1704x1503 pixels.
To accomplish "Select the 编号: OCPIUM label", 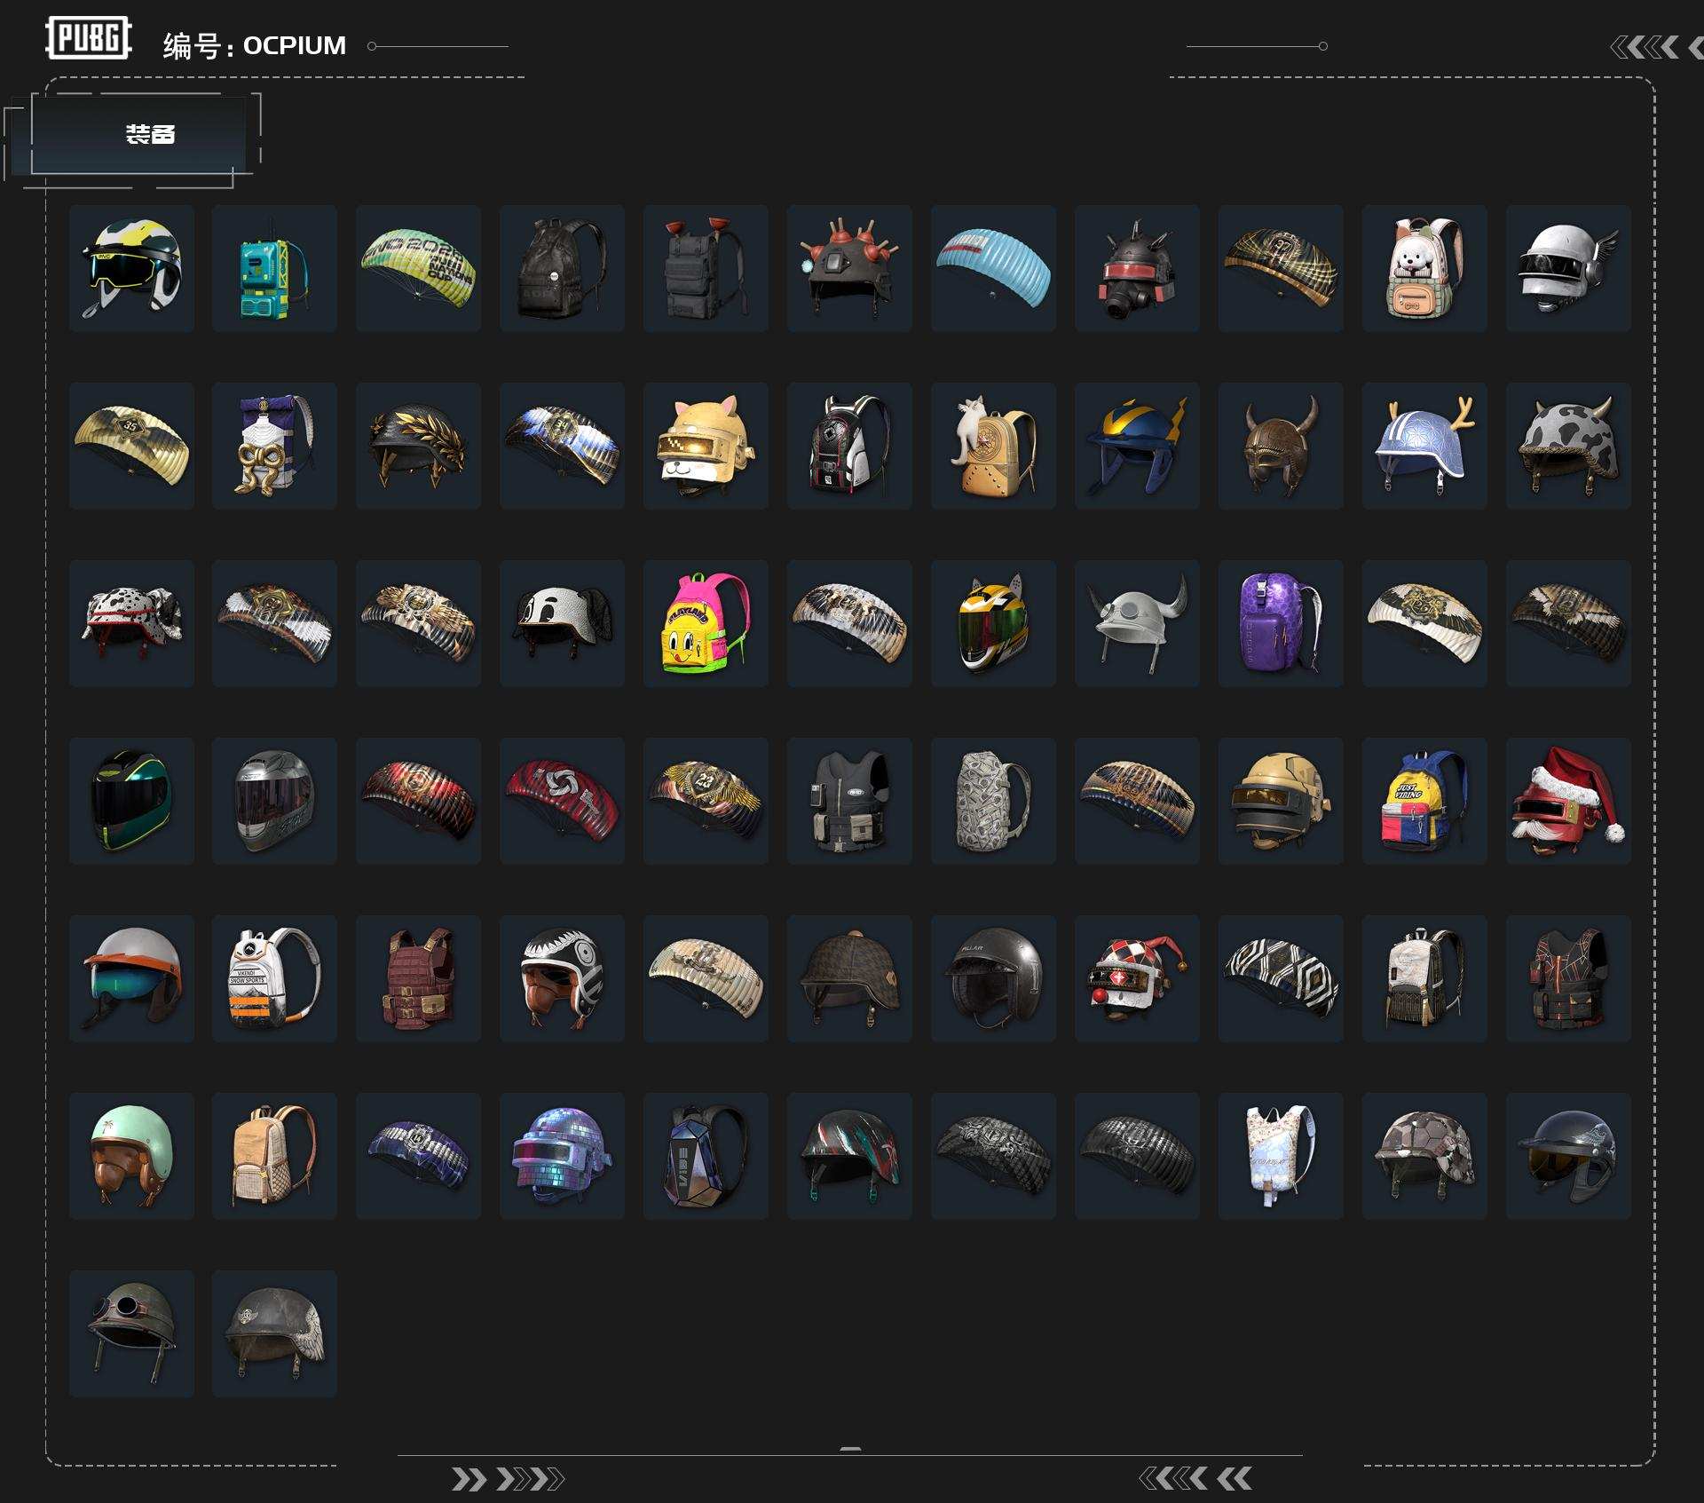I will click(x=255, y=45).
